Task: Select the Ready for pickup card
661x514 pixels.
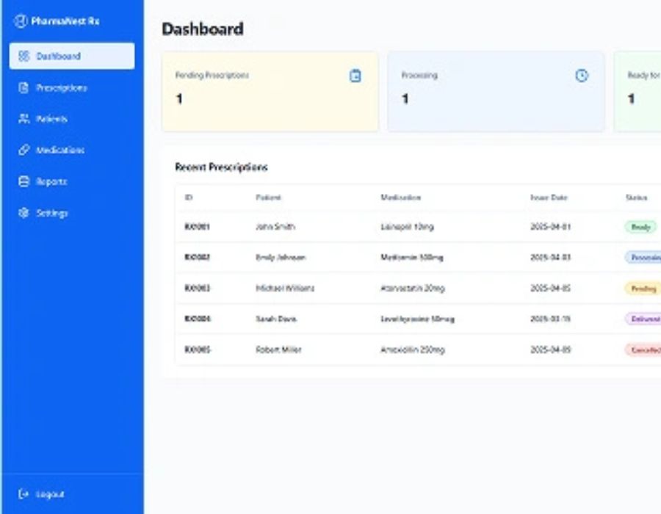Action: (637, 92)
